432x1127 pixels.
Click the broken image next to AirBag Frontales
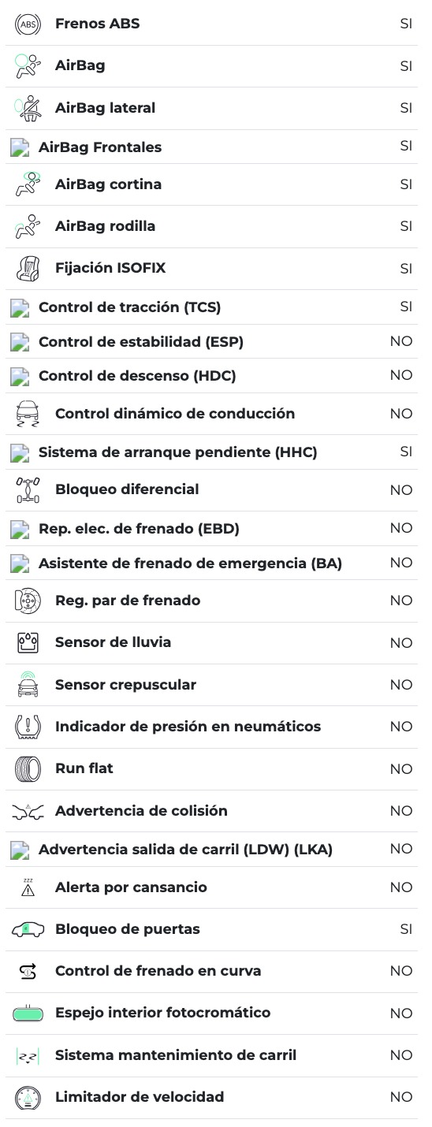coord(20,147)
